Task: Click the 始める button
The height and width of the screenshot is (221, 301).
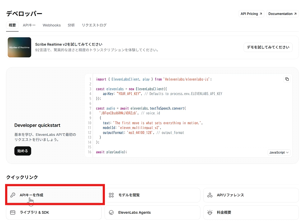Action: point(23,151)
